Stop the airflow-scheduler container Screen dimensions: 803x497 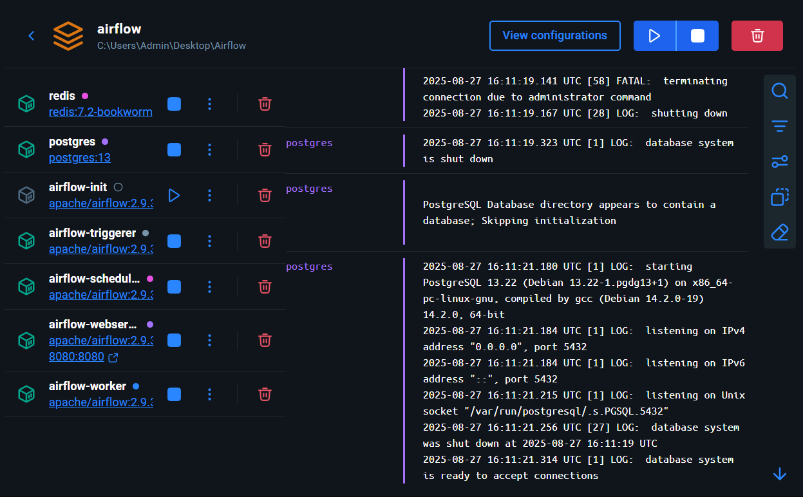tap(174, 286)
